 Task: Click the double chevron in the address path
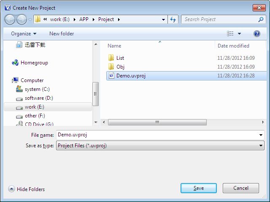click(45, 19)
